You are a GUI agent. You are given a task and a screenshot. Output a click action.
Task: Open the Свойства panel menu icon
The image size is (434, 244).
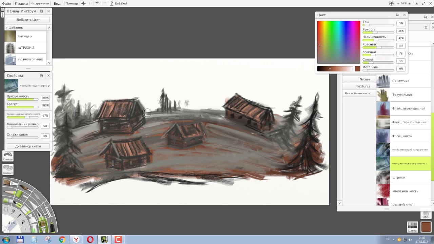point(41,76)
